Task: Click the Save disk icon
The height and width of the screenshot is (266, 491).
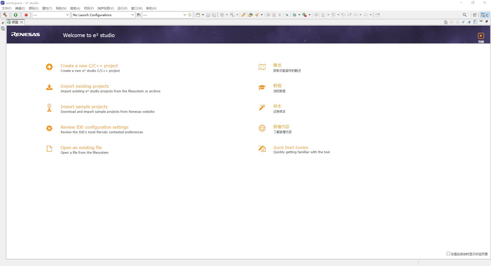Action: tap(208, 15)
